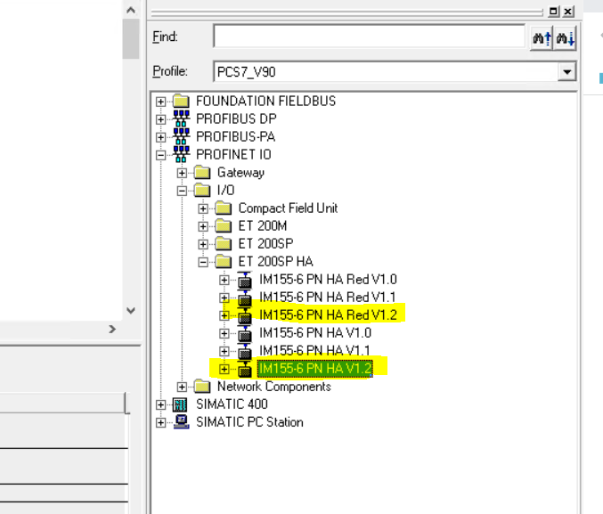Image resolution: width=603 pixels, height=514 pixels.
Task: Select the FOUNDATION FIELDBUS label
Action: point(265,102)
